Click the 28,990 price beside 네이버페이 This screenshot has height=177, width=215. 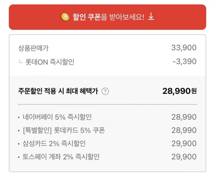coord(184,117)
